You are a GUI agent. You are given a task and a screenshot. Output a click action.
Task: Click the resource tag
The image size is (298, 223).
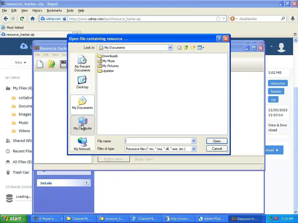coord(278,83)
